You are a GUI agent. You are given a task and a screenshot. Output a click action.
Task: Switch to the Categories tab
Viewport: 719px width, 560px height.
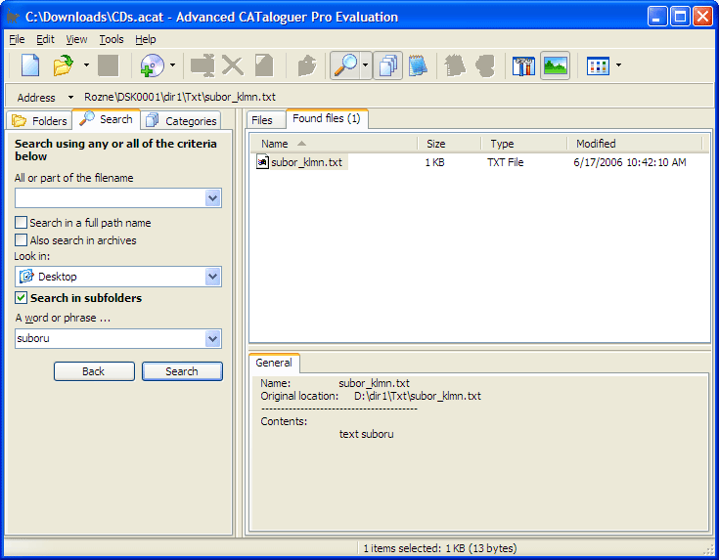click(x=181, y=120)
